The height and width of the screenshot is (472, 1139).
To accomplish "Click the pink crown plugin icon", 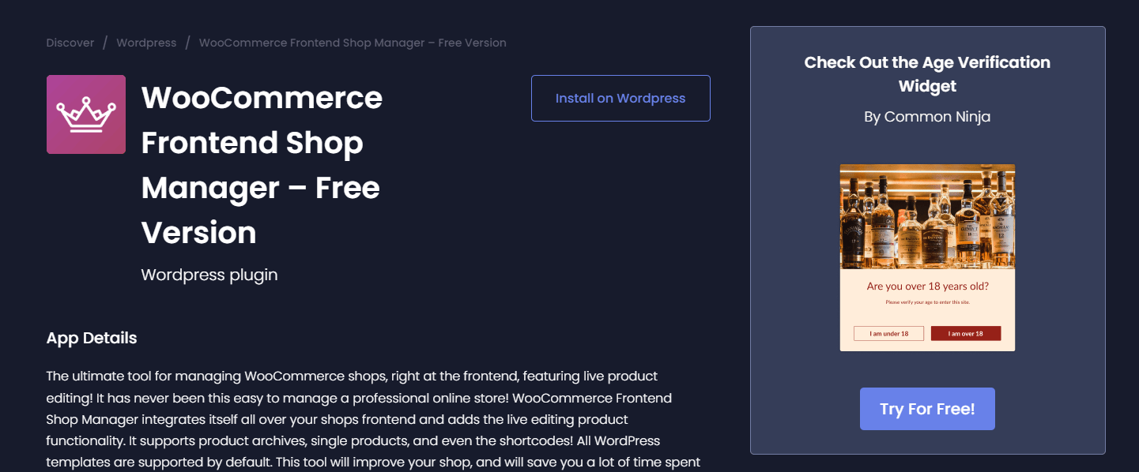I will (86, 114).
